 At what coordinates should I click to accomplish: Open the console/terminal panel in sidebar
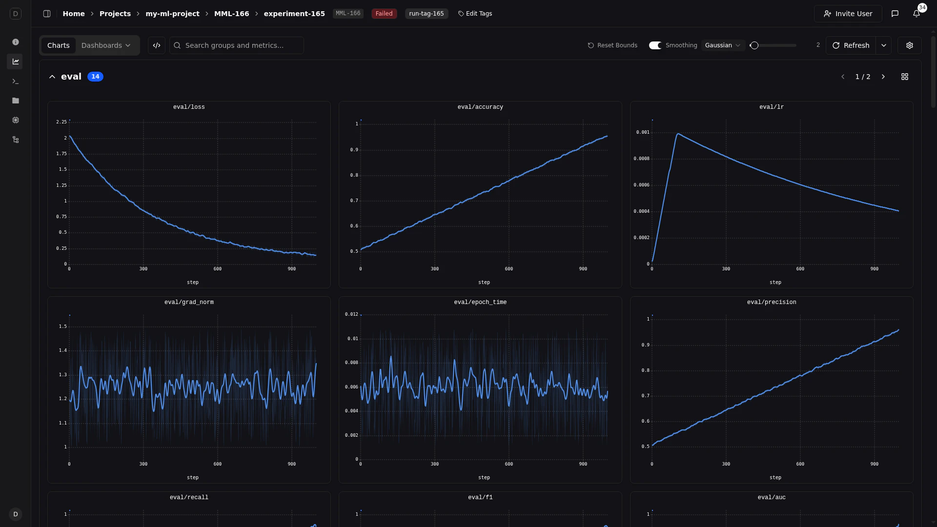pos(16,81)
